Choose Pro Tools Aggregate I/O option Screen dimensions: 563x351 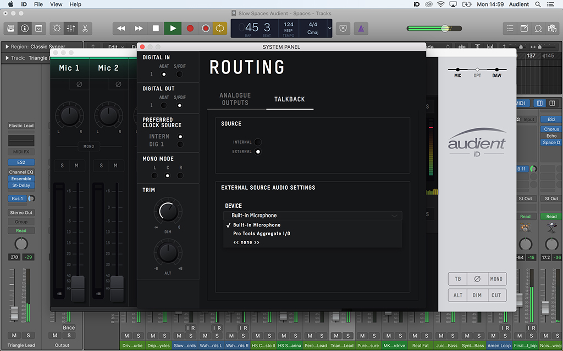click(261, 234)
